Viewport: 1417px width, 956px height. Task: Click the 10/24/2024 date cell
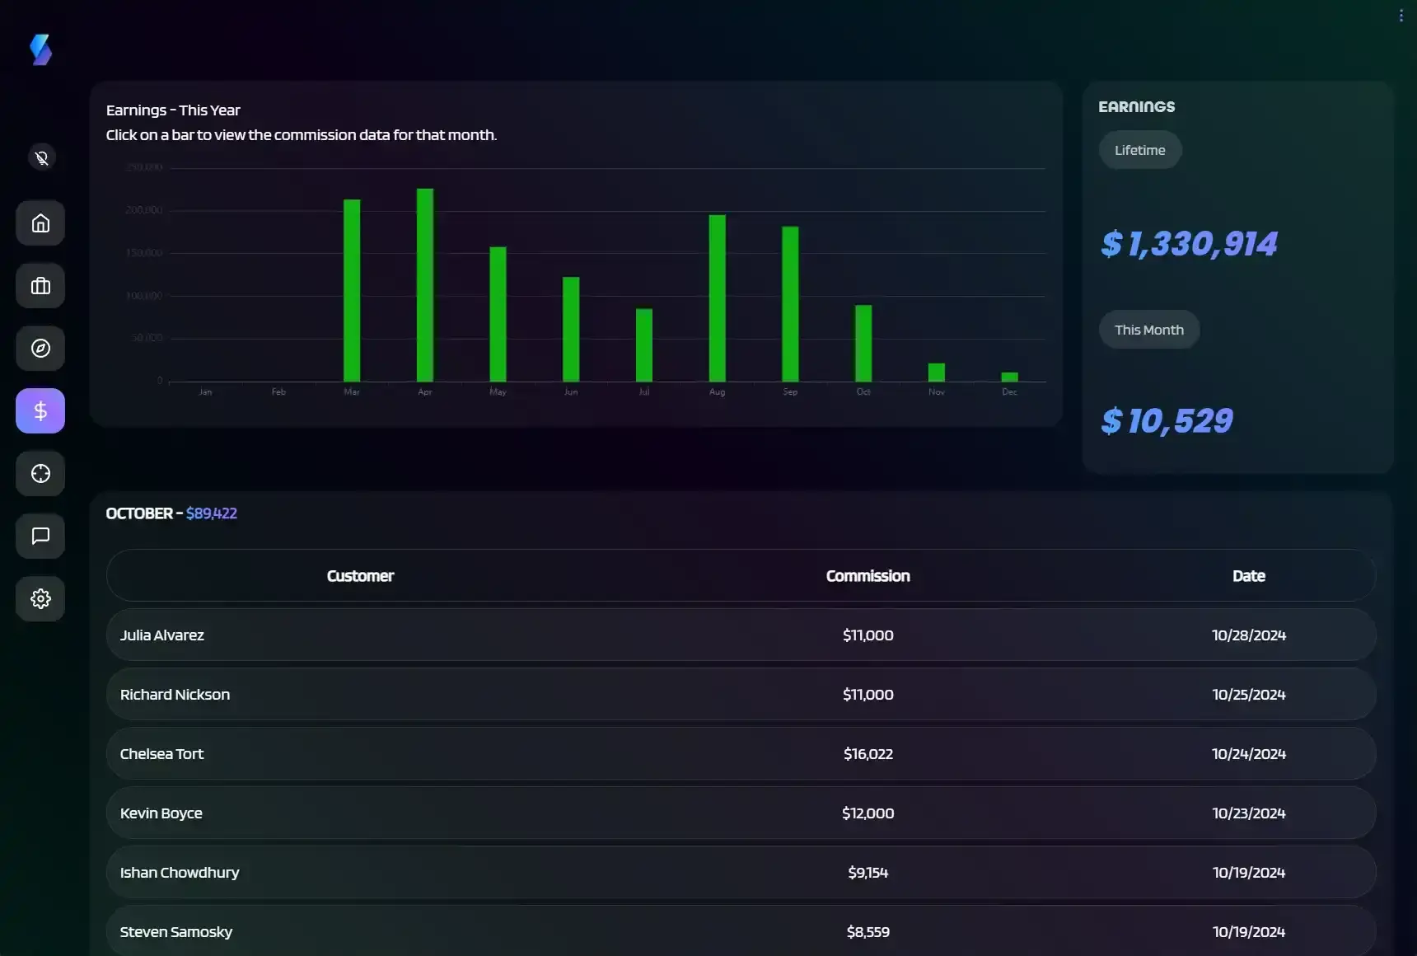(x=1249, y=754)
